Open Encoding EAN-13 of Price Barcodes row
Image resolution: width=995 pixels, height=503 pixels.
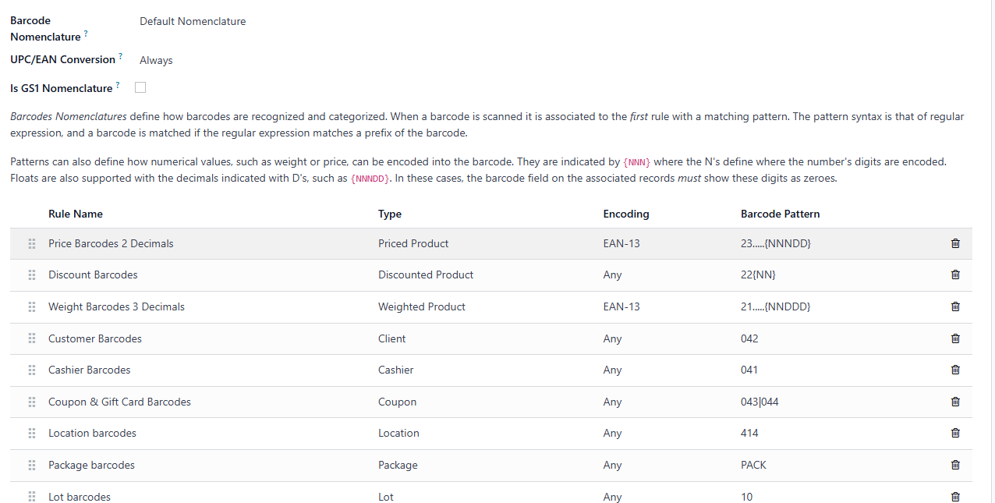[x=621, y=243]
